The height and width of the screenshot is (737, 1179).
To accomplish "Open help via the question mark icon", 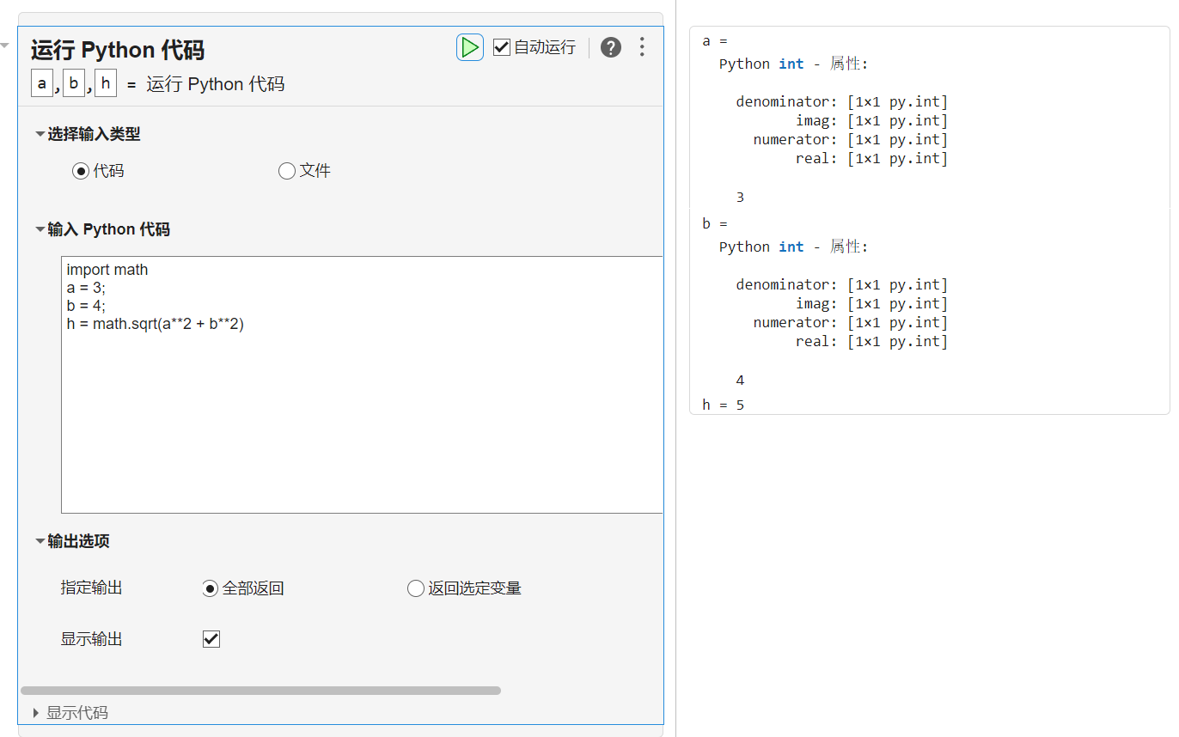I will pos(611,47).
